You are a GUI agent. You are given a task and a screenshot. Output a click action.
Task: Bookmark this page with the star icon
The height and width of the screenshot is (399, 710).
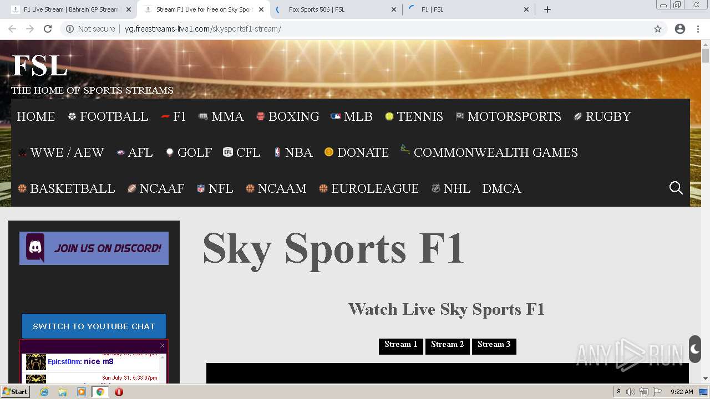pos(658,29)
